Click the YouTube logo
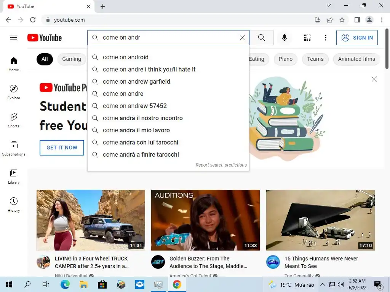Image resolution: width=390 pixels, height=292 pixels. tap(45, 38)
